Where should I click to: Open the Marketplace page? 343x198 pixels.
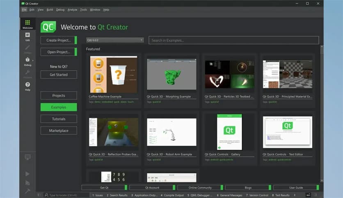[59, 130]
